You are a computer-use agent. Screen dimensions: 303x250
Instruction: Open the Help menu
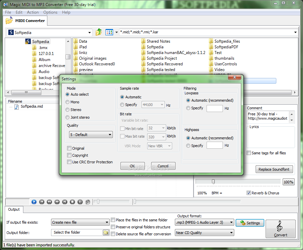[66, 12]
